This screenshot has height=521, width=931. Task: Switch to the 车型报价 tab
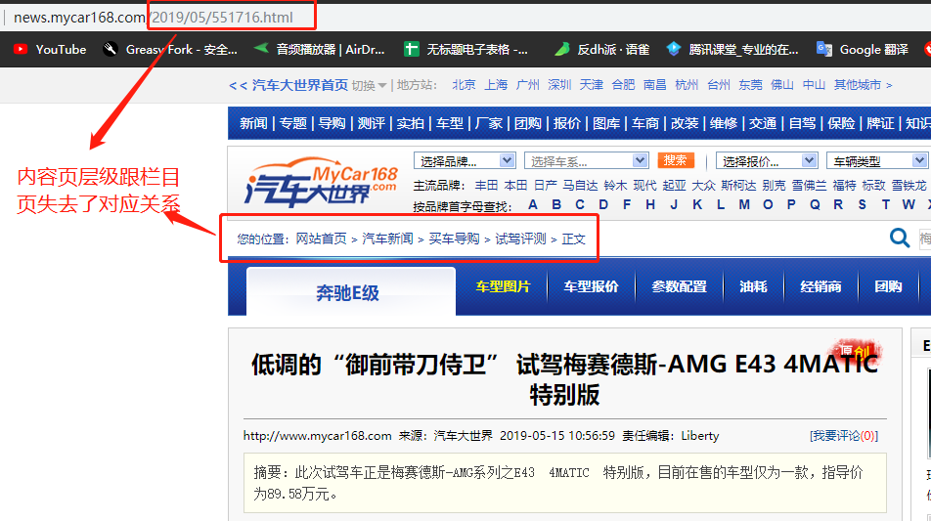[x=591, y=286]
